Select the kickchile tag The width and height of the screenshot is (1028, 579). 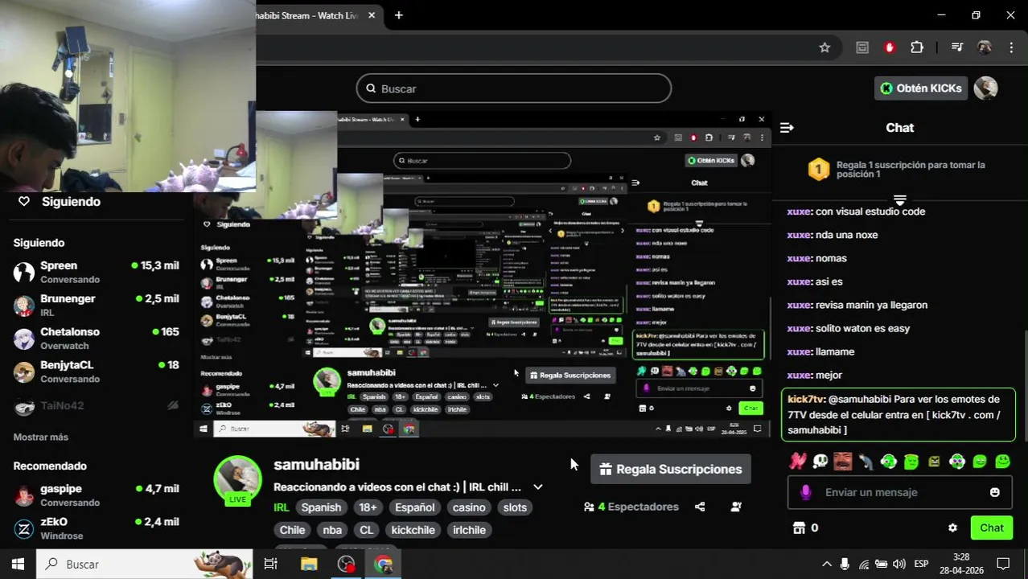click(413, 530)
